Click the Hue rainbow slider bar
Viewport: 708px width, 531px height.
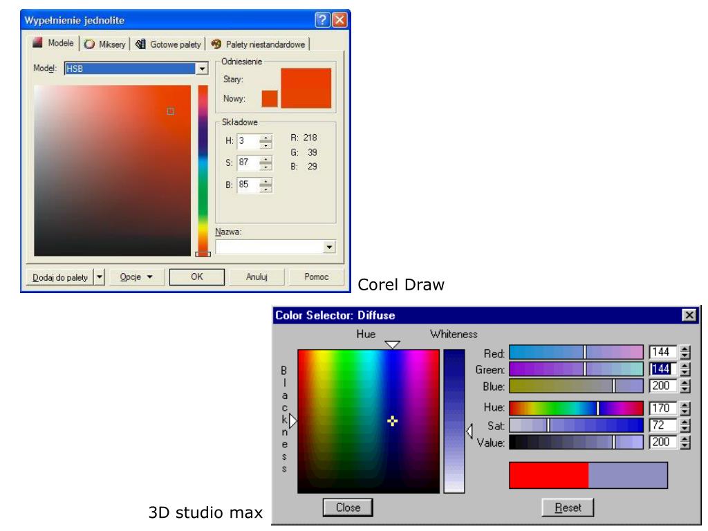point(576,408)
